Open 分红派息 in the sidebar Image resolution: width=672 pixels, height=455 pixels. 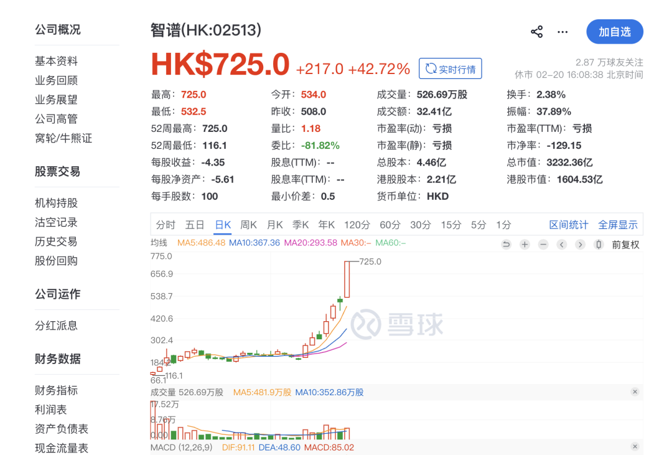click(56, 326)
